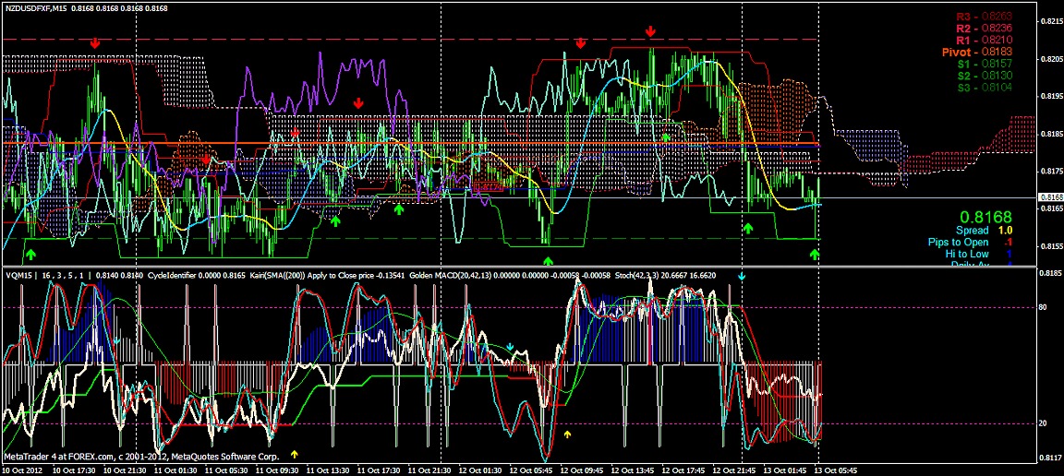The height and width of the screenshot is (476, 1064).
Task: Select cyan down arrow near 12 Oct 01:30 in oscillator
Action: 510,347
